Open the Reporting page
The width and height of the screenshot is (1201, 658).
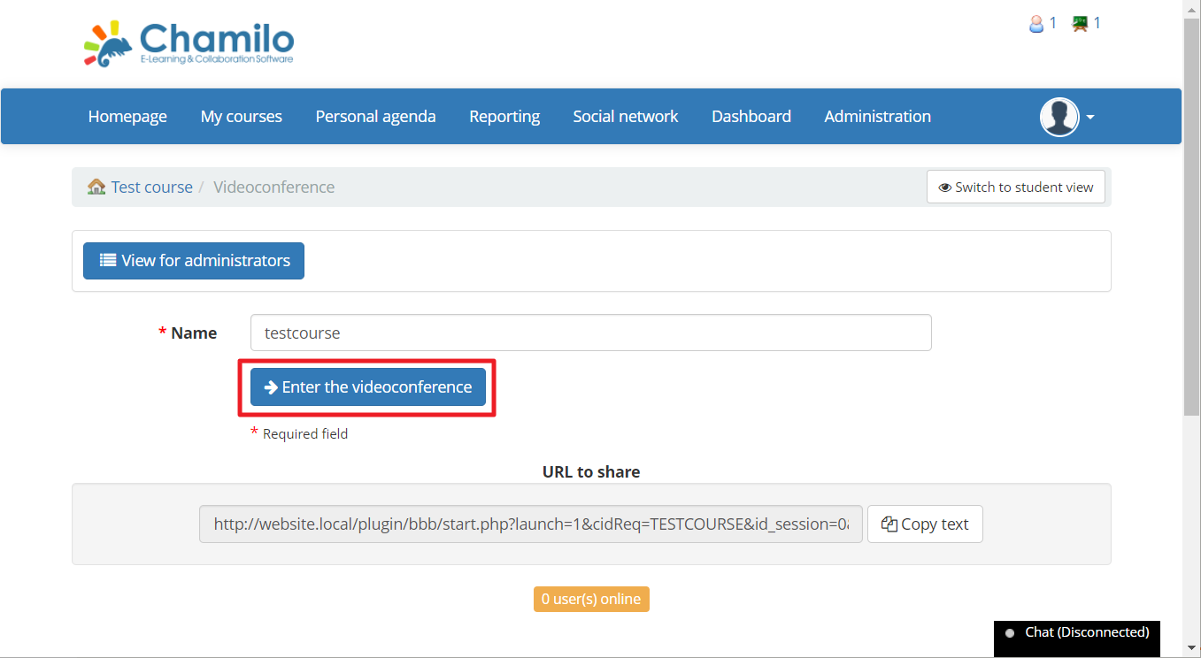point(504,117)
